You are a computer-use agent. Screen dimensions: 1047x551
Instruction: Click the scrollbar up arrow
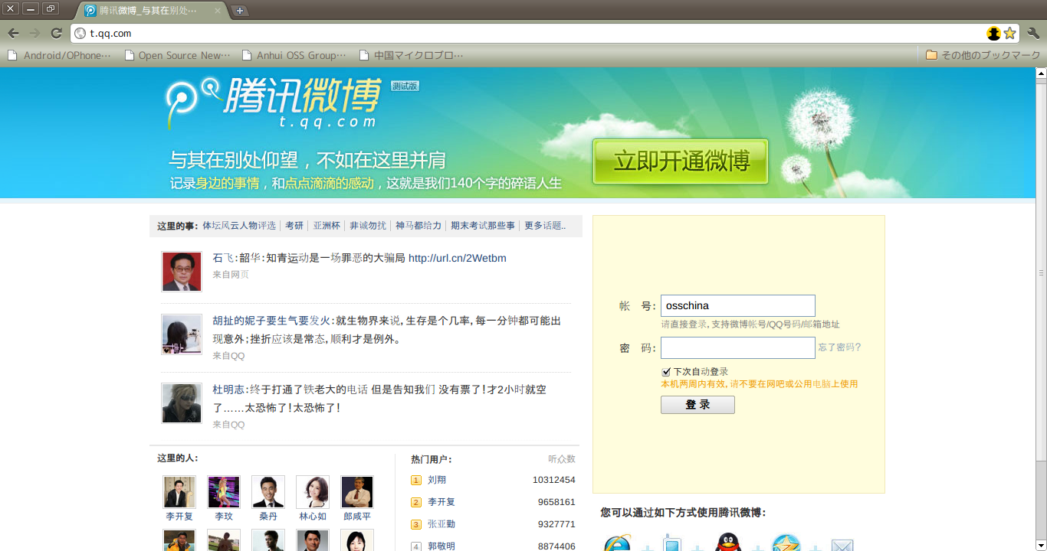coord(1041,73)
